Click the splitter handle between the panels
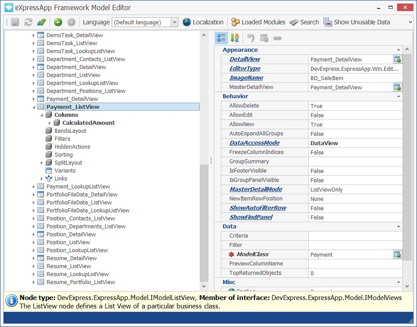Viewport: 417px width, 327px height. [211, 161]
